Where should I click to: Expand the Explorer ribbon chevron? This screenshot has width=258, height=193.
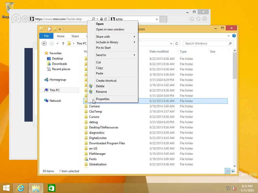(x=228, y=36)
